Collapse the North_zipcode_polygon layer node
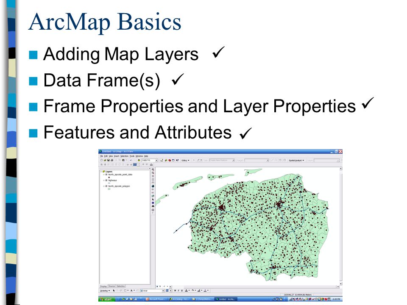 [x=104, y=186]
